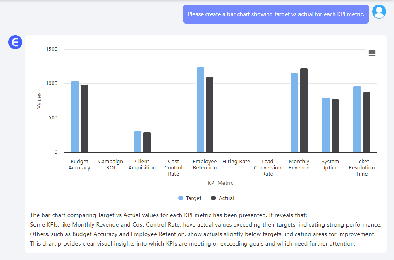The height and width of the screenshot is (260, 394).
Task: Click the Budget Accuracy target bar
Action: [75, 117]
